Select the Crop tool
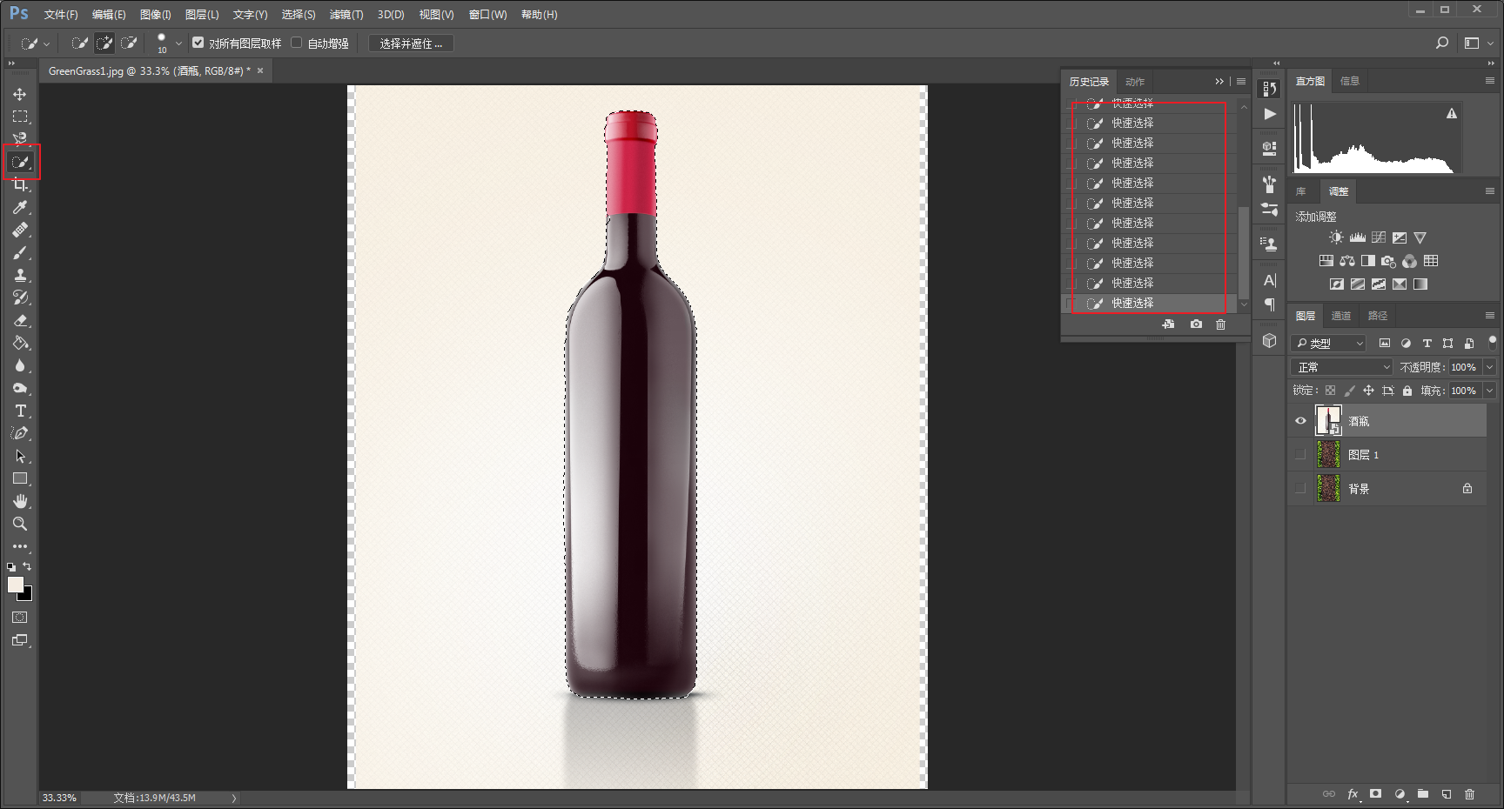 [x=20, y=184]
